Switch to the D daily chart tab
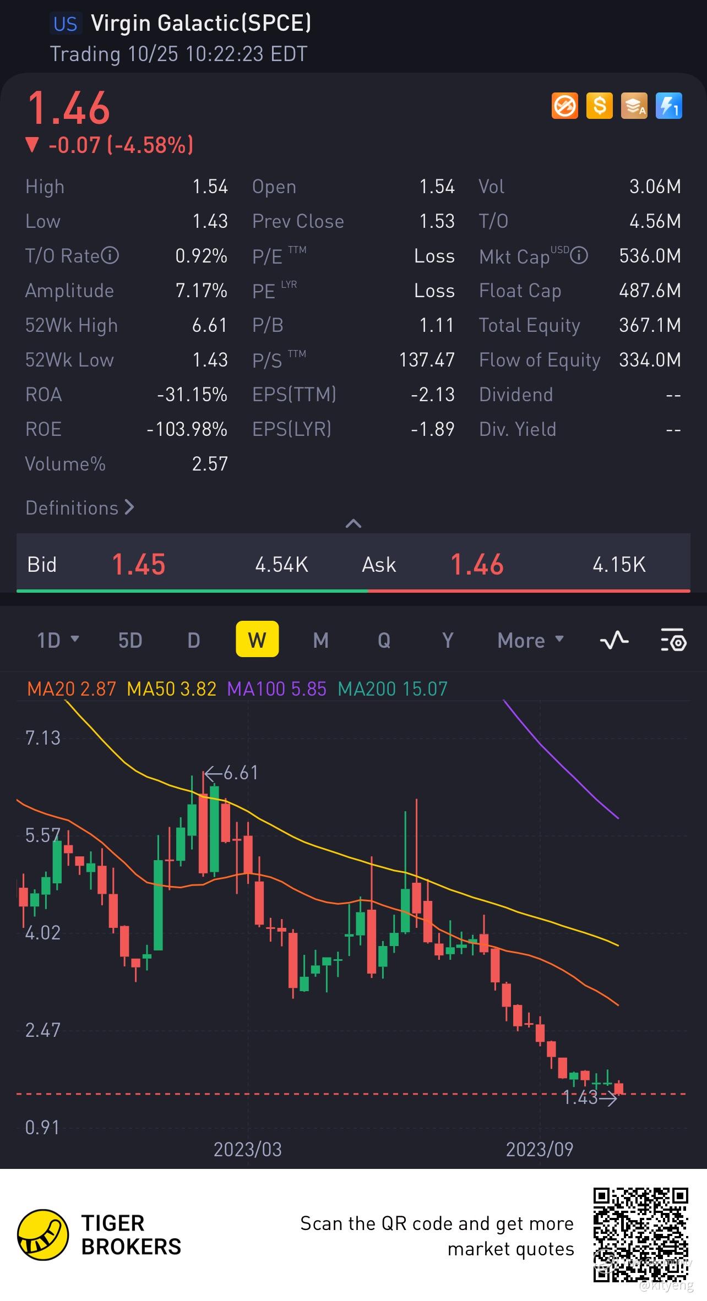The width and height of the screenshot is (707, 1301). [193, 640]
